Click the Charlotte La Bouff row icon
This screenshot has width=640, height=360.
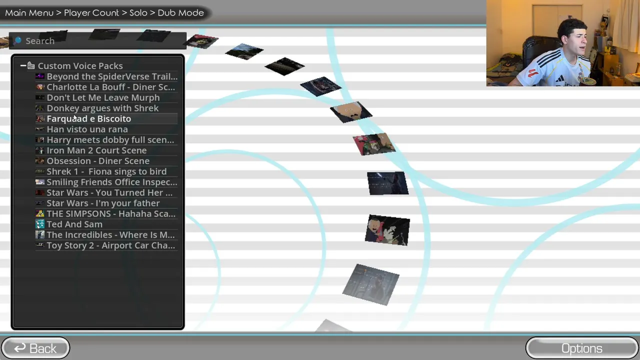click(40, 87)
